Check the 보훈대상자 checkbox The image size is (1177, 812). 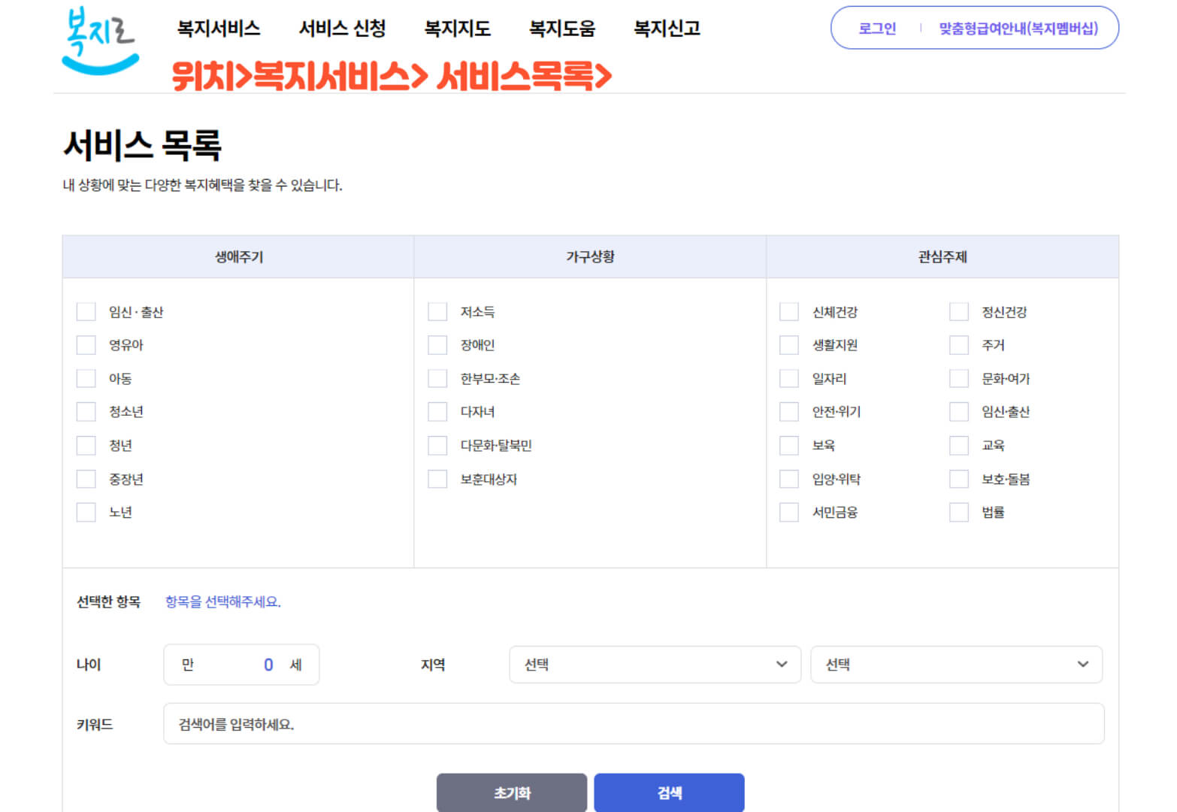pos(437,478)
